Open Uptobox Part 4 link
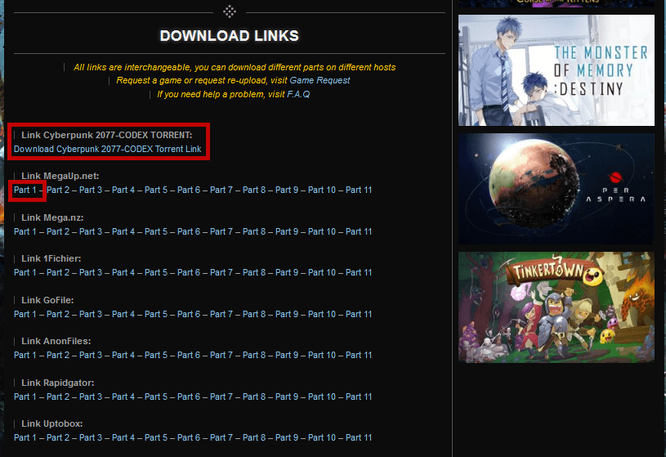Image resolution: width=666 pixels, height=457 pixels. click(123, 437)
